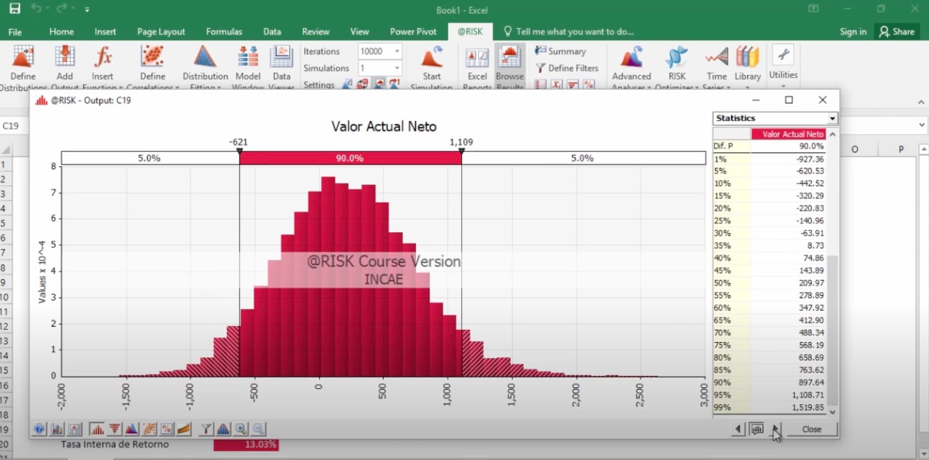Screen dimensions: 929x460
Task: Click the filter funnel icon in graph toolbar
Action: (x=206, y=429)
